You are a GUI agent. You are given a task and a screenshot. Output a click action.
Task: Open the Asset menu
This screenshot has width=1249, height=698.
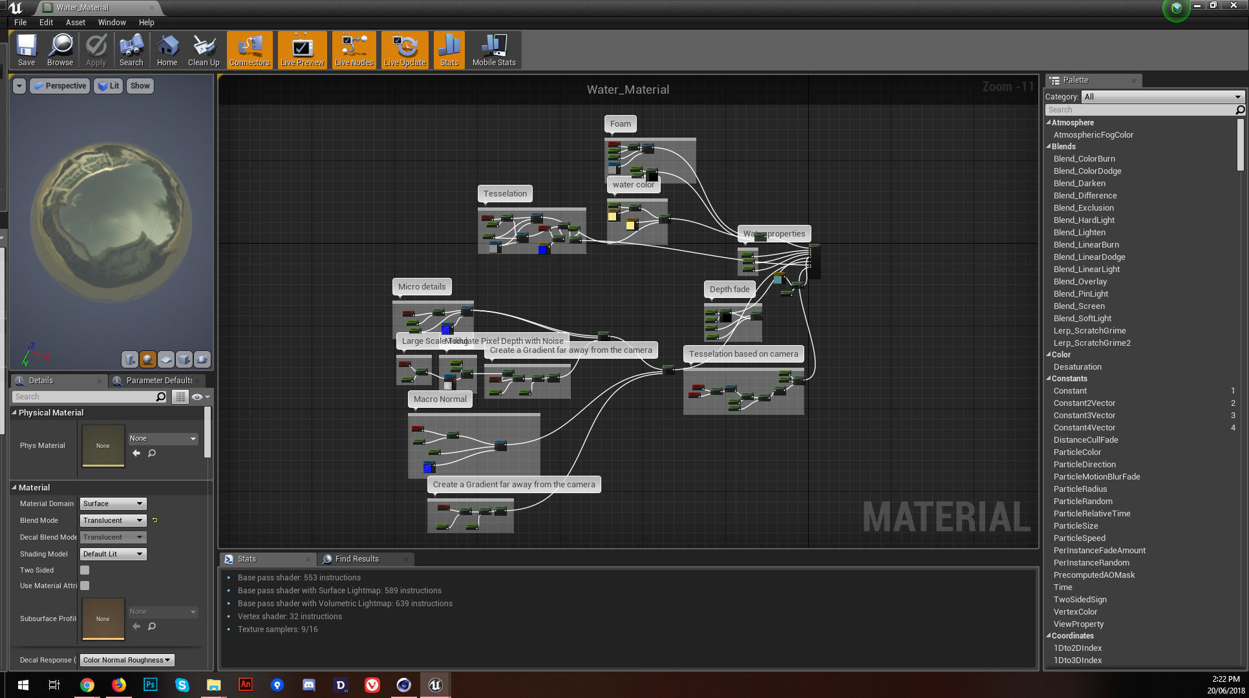75,22
